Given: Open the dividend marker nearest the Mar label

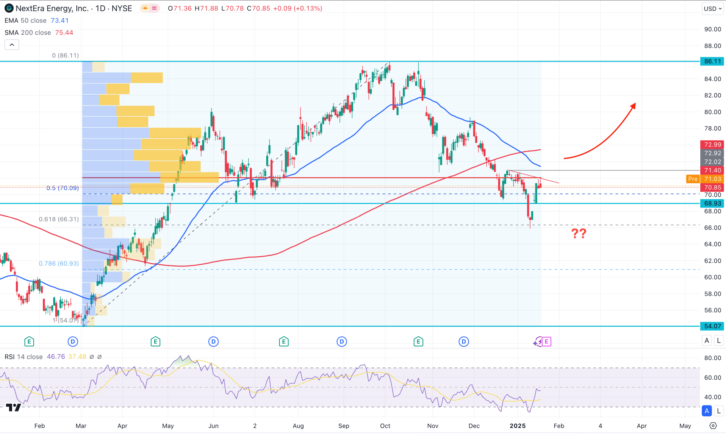Looking at the screenshot, I should point(73,342).
